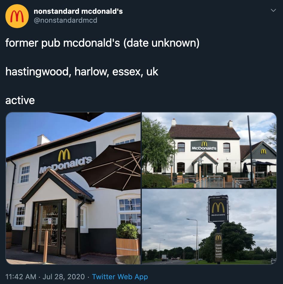Image resolution: width=283 pixels, height=284 pixels.
Task: Click the golden arches on side gable
Action: (264, 152)
